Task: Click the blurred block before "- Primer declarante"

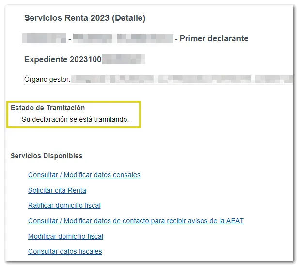Action: tap(145, 39)
